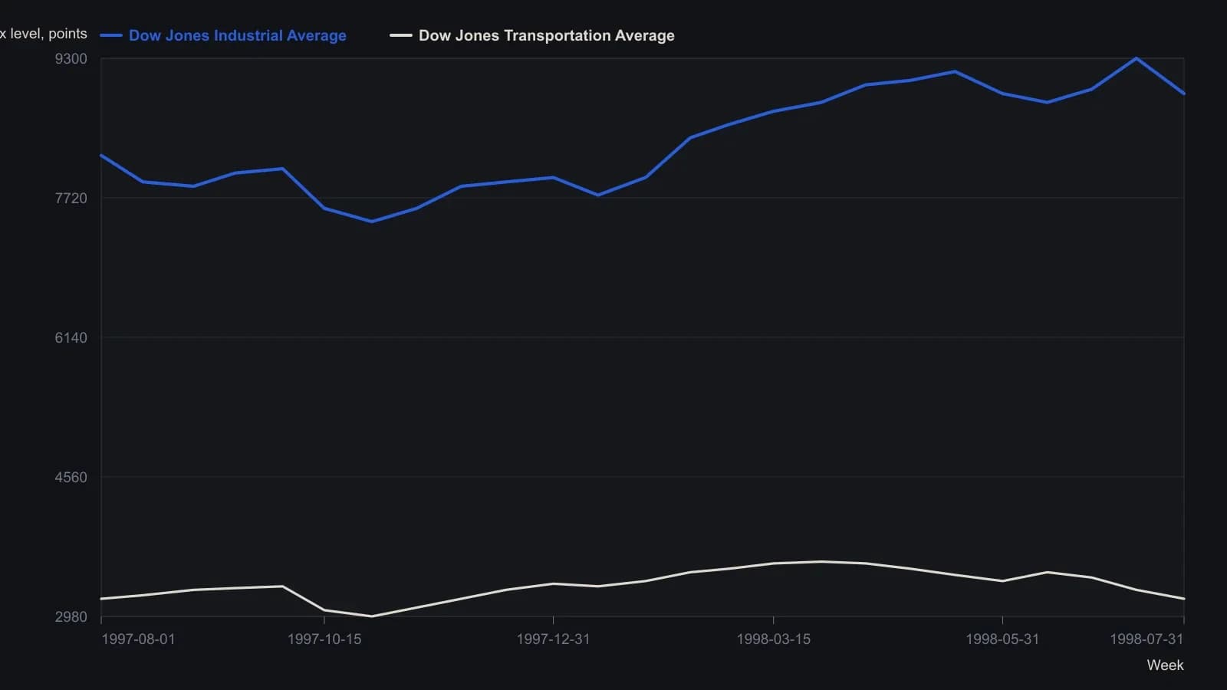1227x690 pixels.
Task: Select the 9300 y-axis label
Action: pyautogui.click(x=71, y=59)
